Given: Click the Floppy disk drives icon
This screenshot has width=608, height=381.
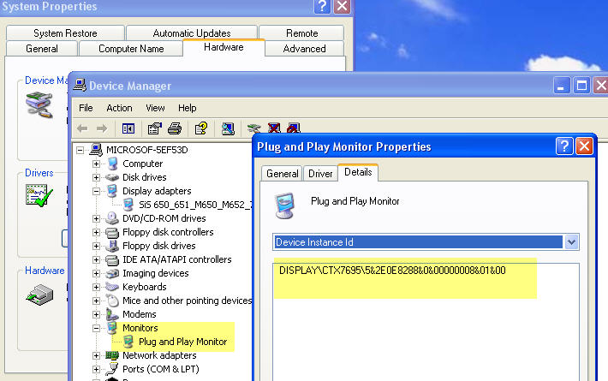Looking at the screenshot, I should click(112, 246).
